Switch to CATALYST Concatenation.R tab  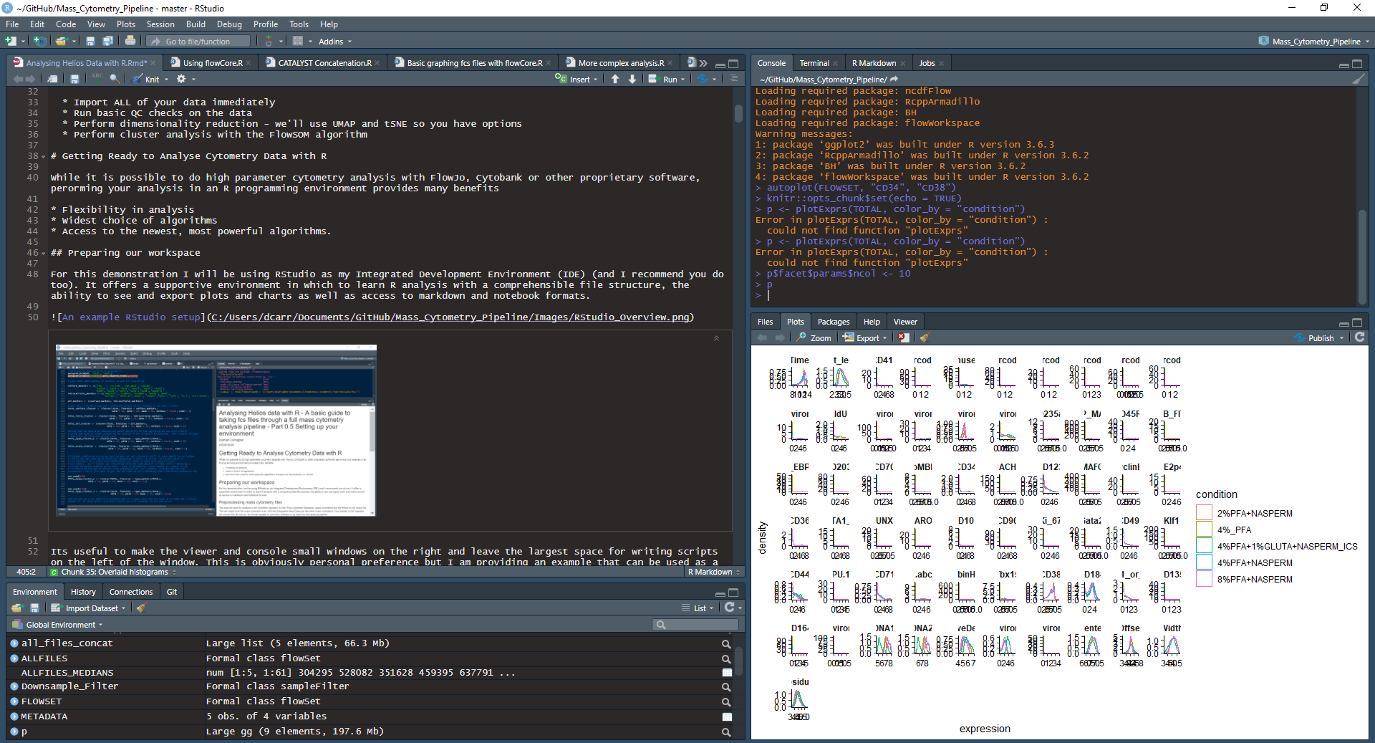click(324, 63)
